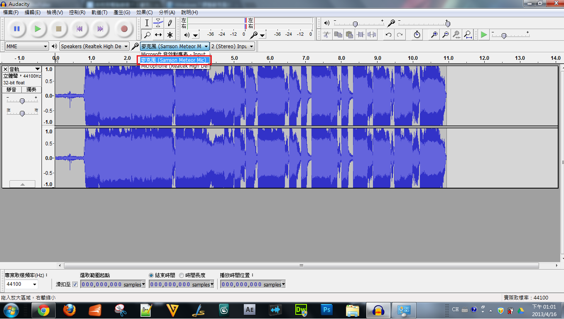Select the Time Shift arrow tool

pos(158,35)
